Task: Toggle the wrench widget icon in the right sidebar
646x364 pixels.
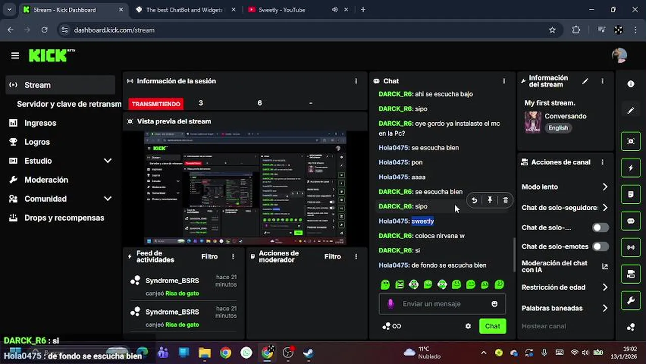Action: [631, 300]
